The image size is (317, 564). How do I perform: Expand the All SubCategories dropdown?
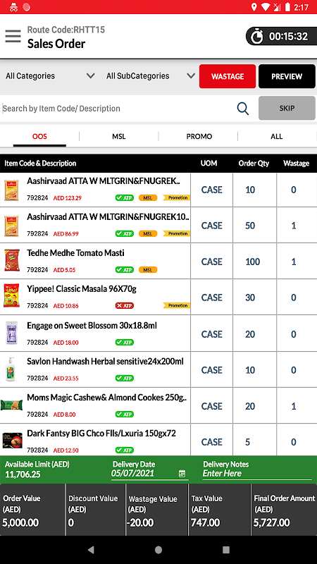(151, 76)
